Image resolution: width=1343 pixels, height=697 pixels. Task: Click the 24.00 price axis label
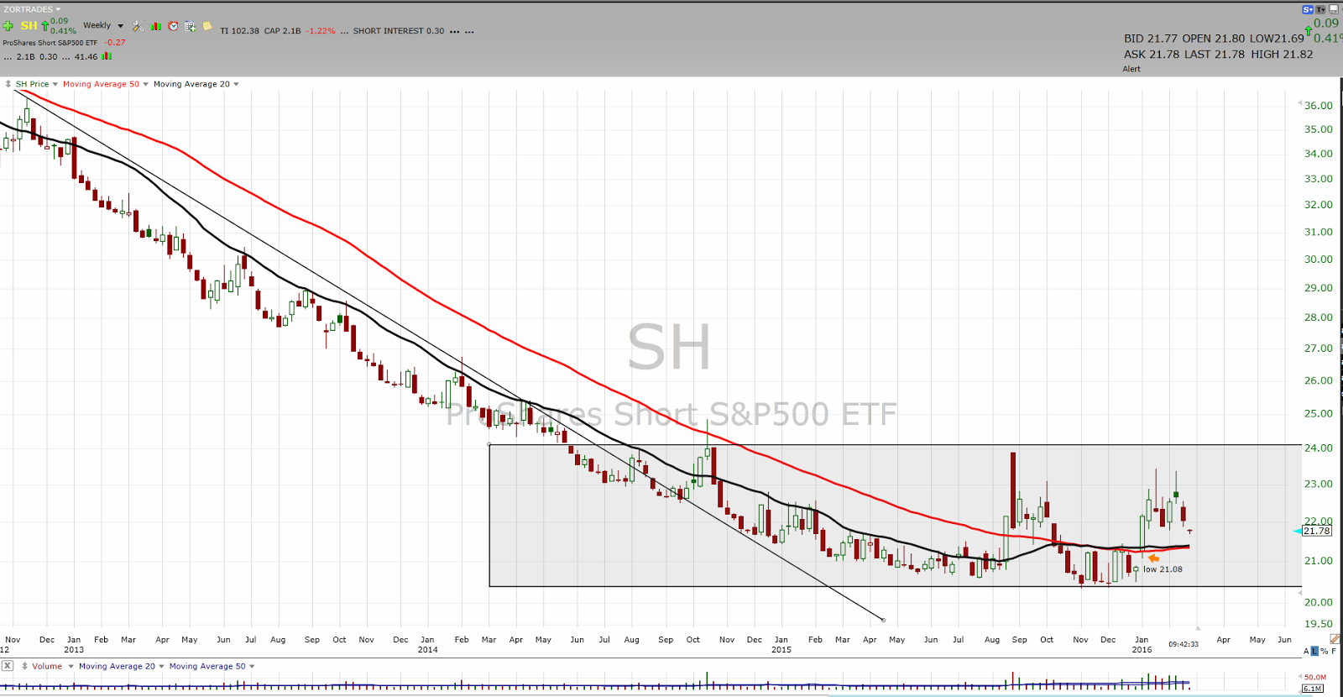pos(1318,448)
